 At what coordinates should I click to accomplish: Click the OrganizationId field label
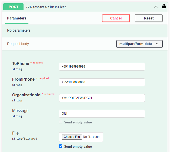[x=26, y=95]
